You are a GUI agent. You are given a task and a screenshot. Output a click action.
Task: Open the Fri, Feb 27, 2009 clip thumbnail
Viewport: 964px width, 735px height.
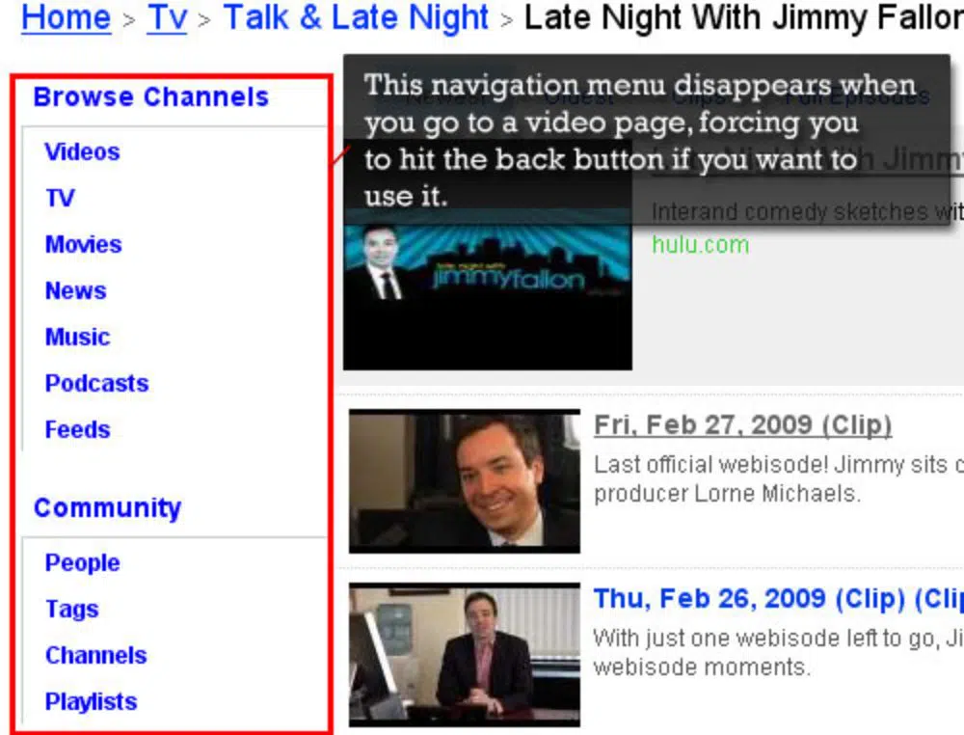(x=464, y=481)
